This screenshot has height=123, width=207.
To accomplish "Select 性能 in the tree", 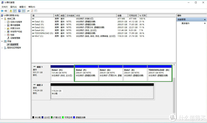I will click(12, 35).
